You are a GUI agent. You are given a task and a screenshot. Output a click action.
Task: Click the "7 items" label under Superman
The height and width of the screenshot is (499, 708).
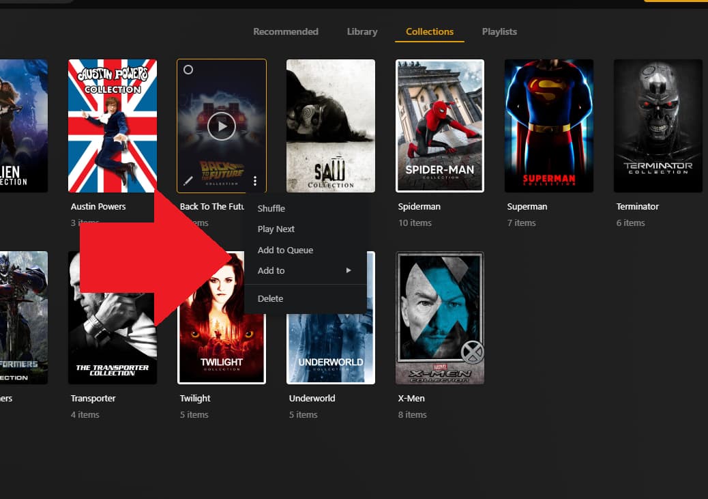point(522,223)
